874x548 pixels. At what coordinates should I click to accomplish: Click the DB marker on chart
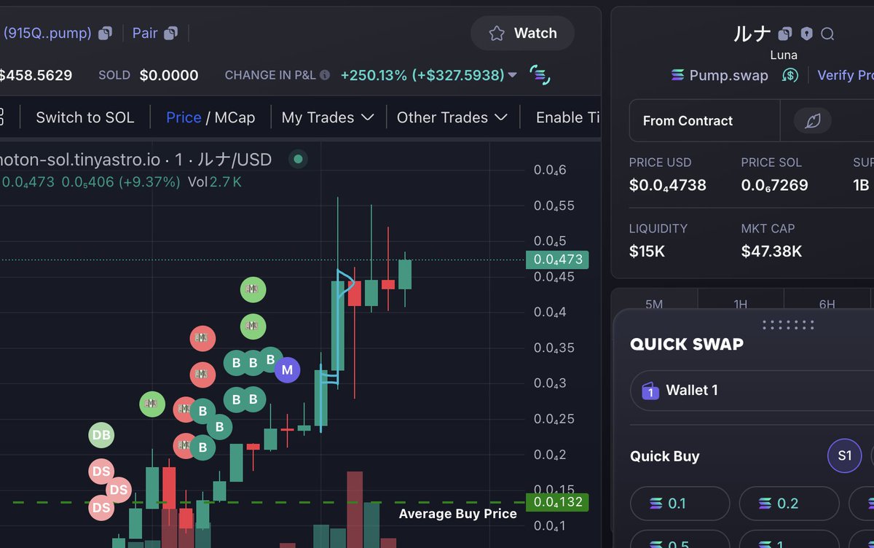pos(101,436)
